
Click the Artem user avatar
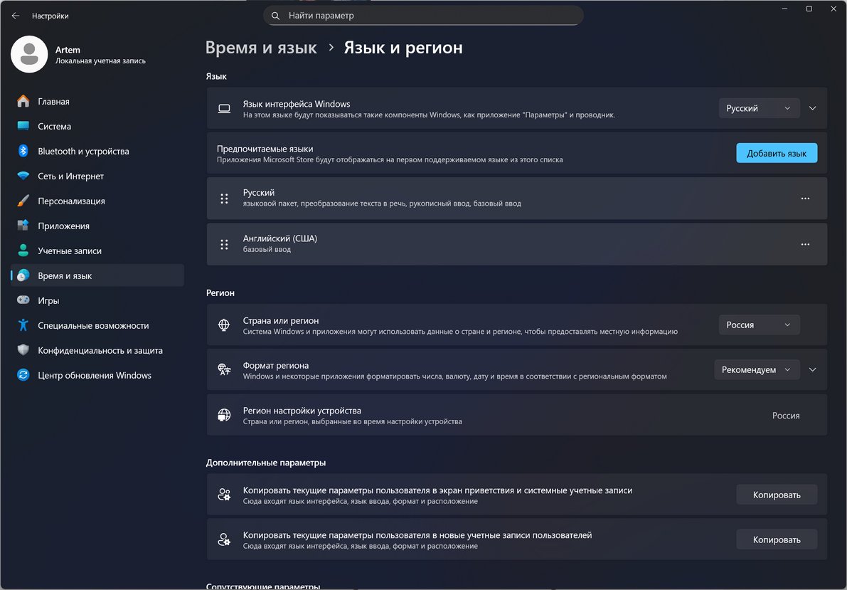[29, 54]
